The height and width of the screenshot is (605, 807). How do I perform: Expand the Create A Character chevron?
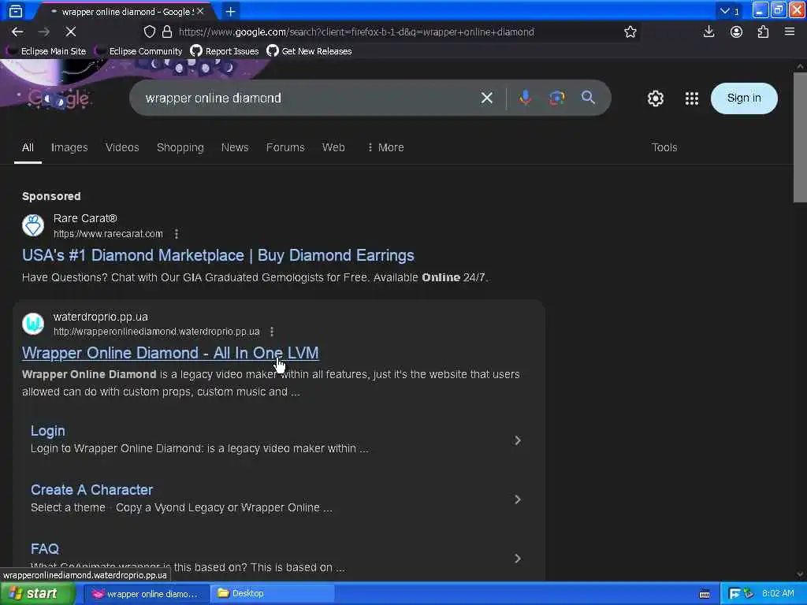tap(518, 499)
